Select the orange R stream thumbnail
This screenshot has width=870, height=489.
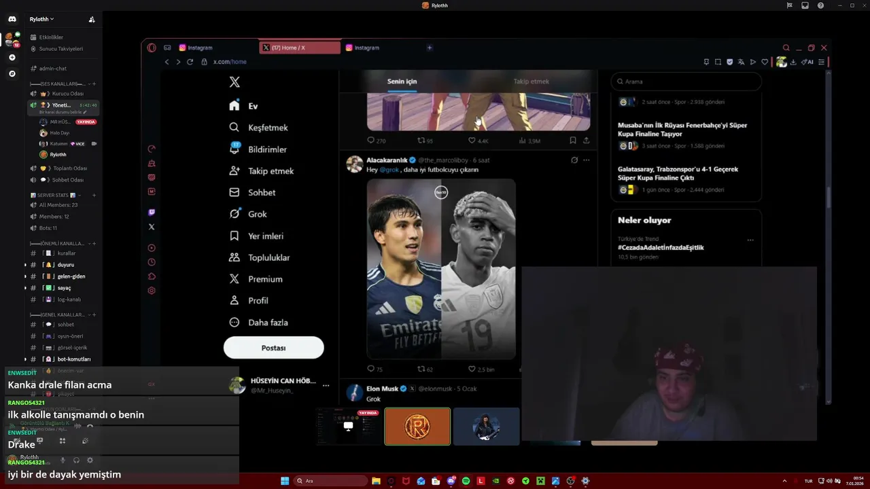coord(417,427)
